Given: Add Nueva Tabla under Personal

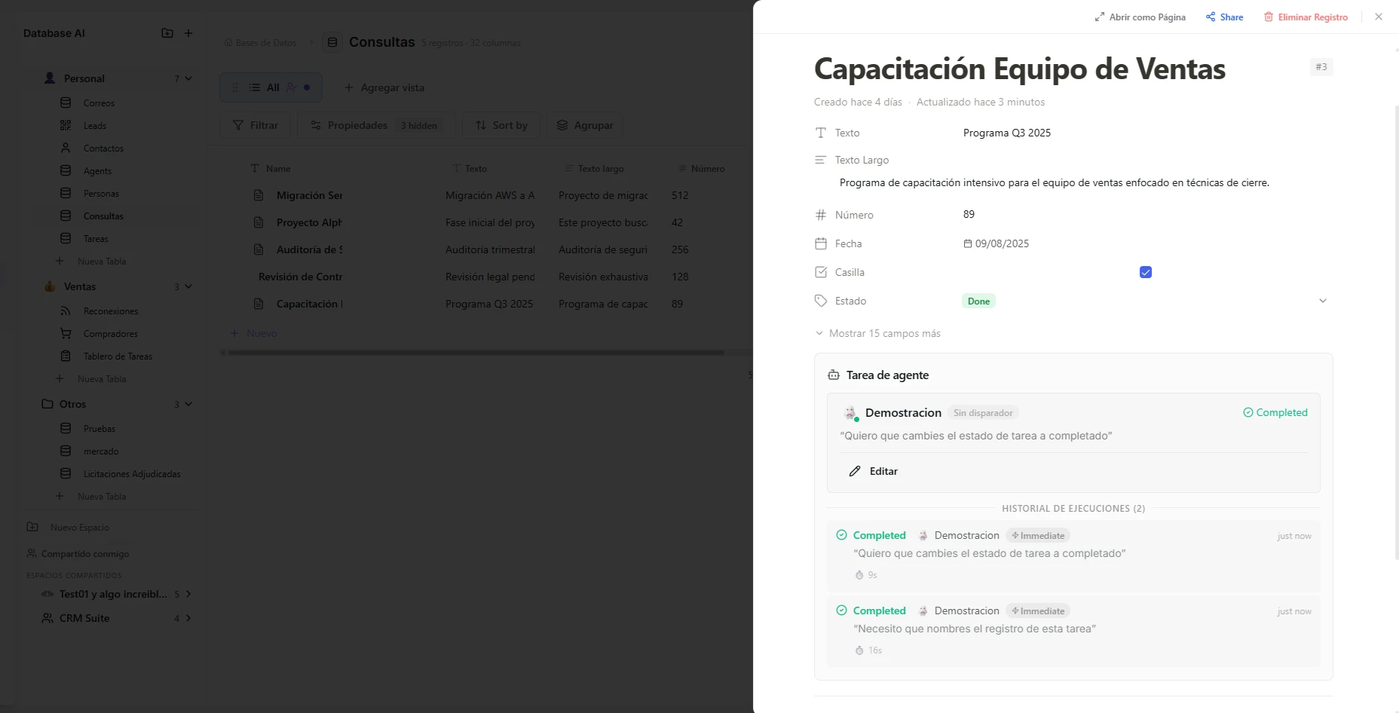Looking at the screenshot, I should [x=91, y=262].
